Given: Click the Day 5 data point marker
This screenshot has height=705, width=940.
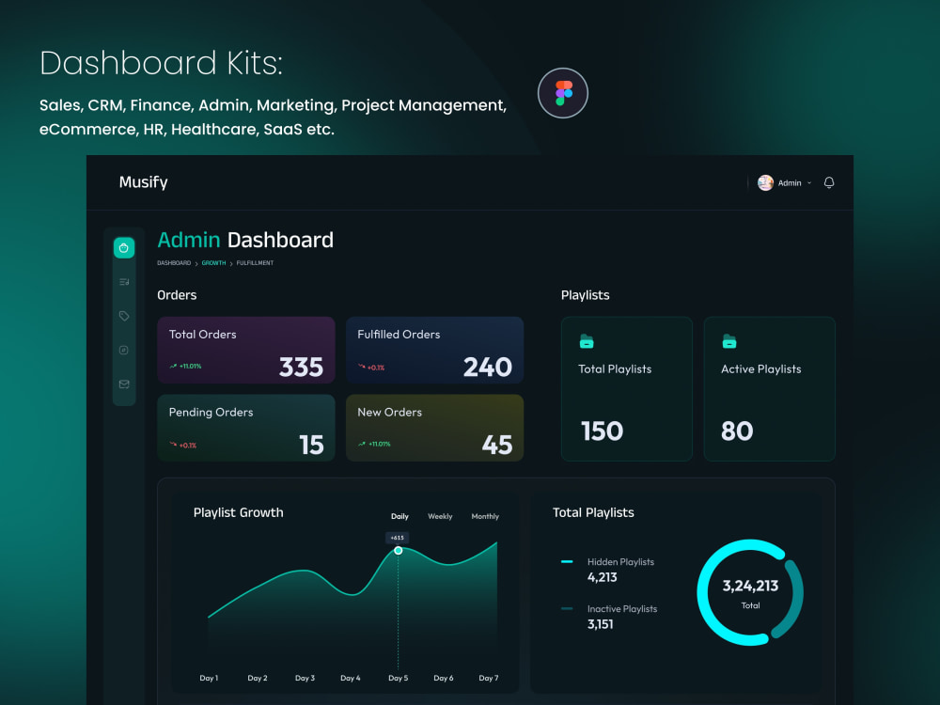Looking at the screenshot, I should click(x=398, y=550).
